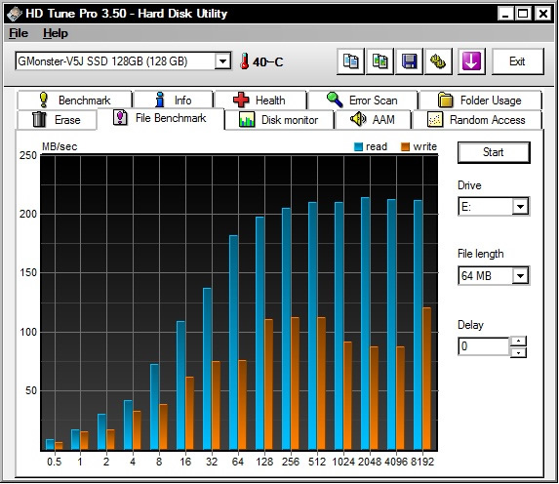
Task: Switch to the Health tab
Action: [260, 101]
